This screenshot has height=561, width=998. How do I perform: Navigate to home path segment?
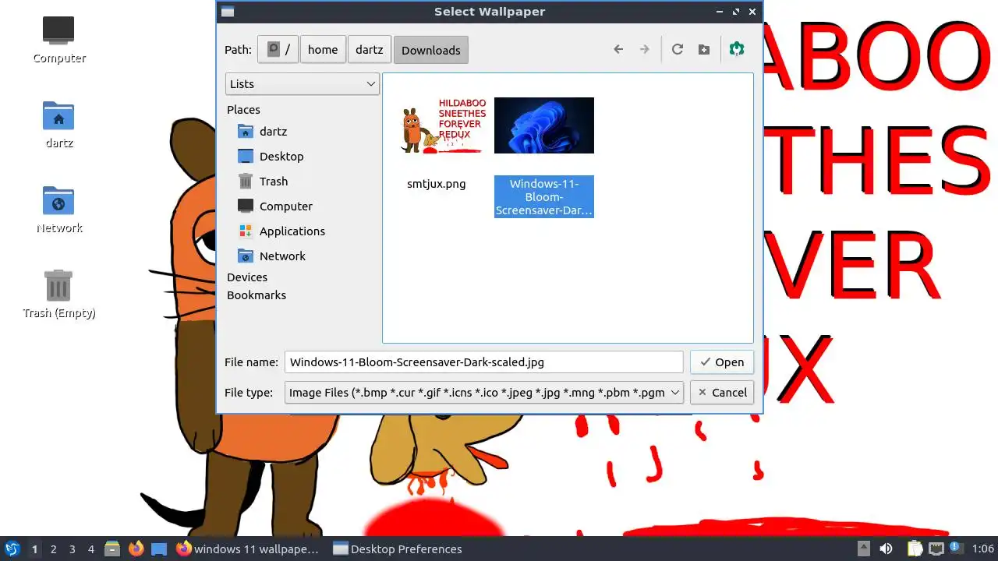coord(323,50)
